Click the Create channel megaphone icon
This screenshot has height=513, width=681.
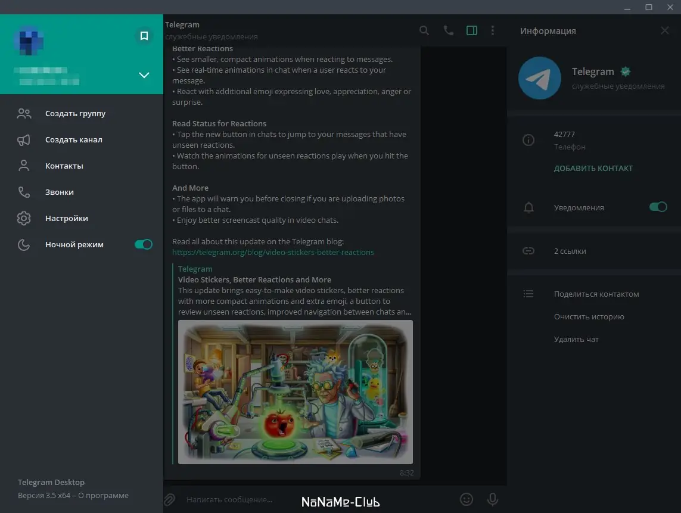(24, 140)
